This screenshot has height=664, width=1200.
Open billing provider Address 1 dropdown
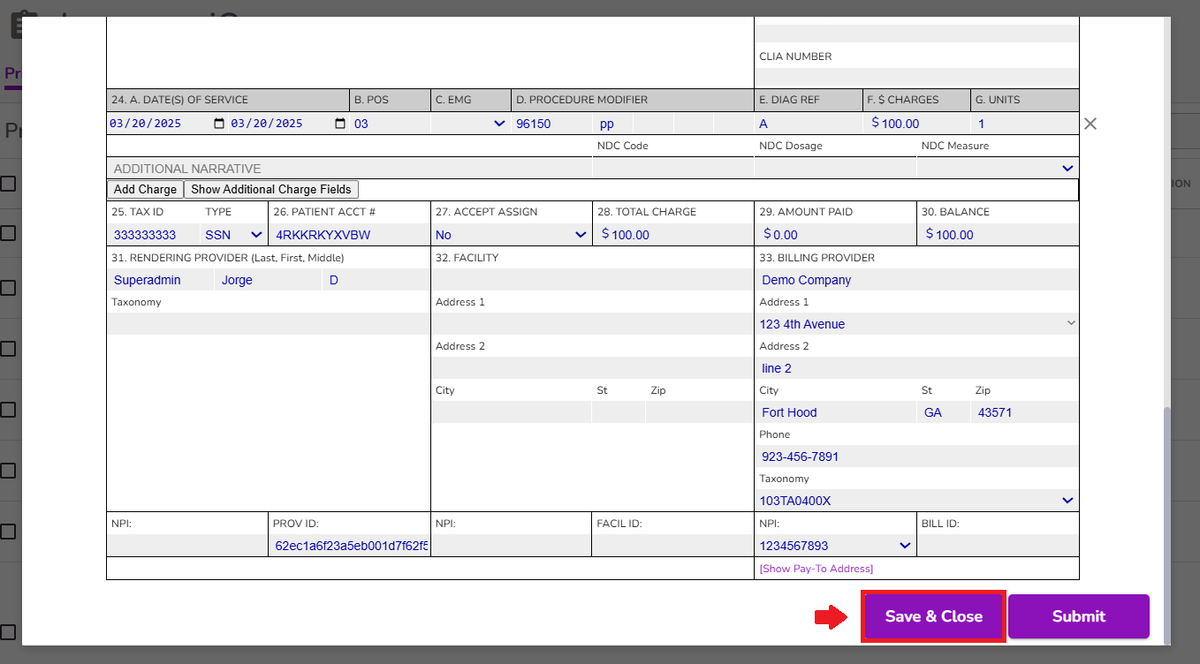pos(916,323)
